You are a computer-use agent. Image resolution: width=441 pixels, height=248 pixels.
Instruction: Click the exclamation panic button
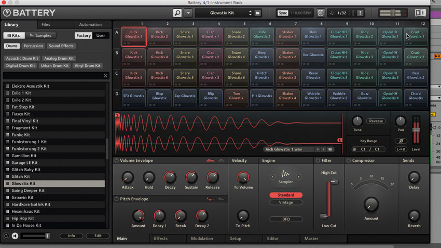360,13
